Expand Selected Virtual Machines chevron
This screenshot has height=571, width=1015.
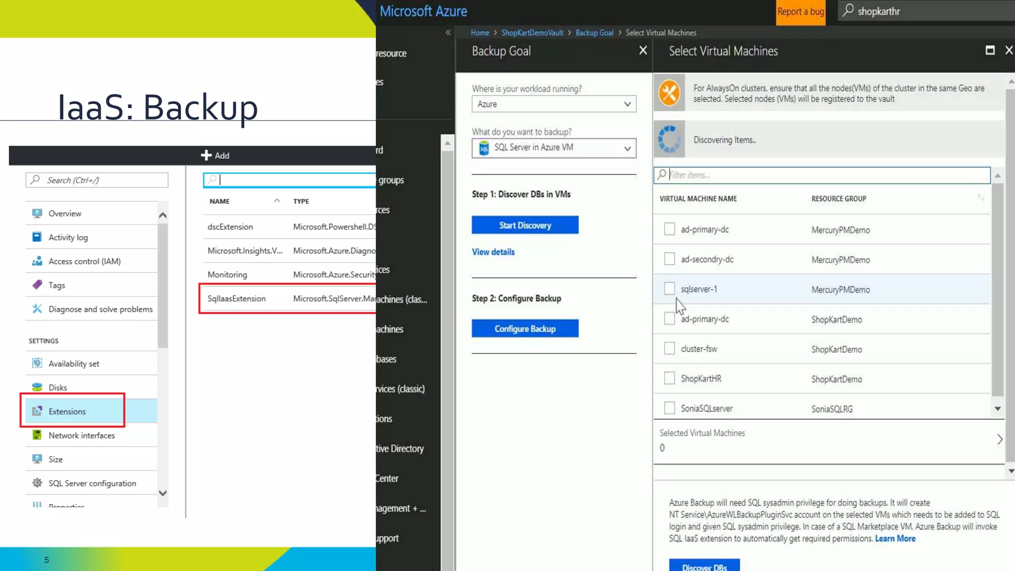[1000, 440]
